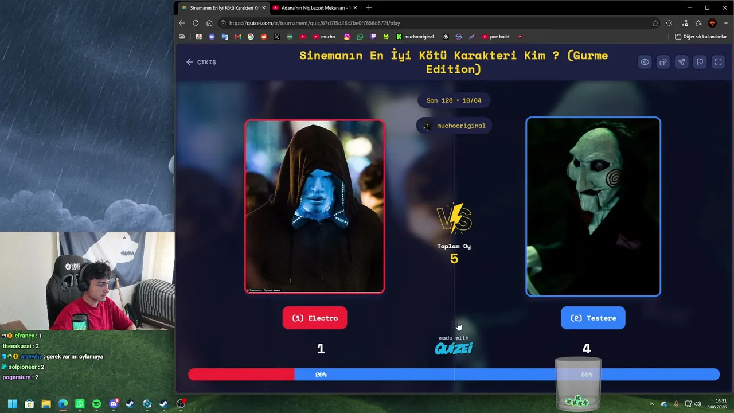The height and width of the screenshot is (413, 734).
Task: Open the poe build bookmark
Action: 495,37
